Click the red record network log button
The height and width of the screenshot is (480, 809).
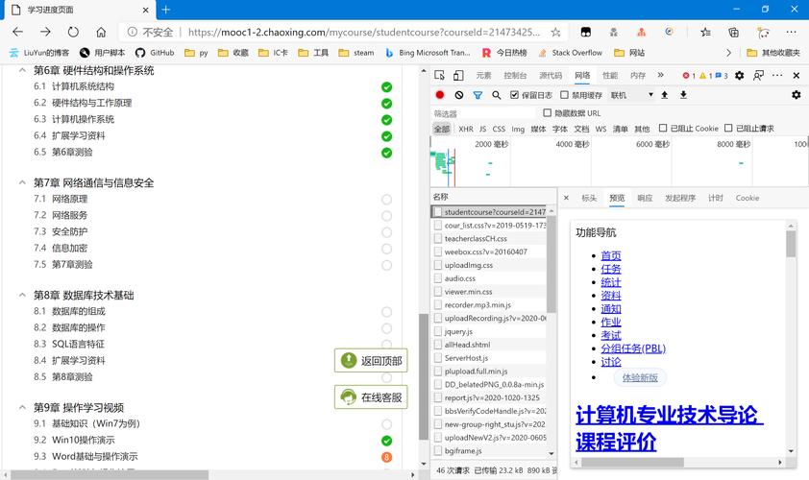(440, 95)
